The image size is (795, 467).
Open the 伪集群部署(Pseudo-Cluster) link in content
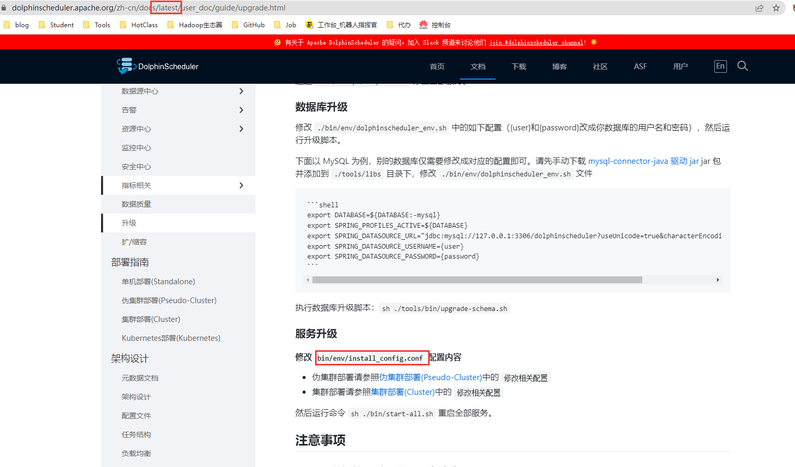click(431, 377)
